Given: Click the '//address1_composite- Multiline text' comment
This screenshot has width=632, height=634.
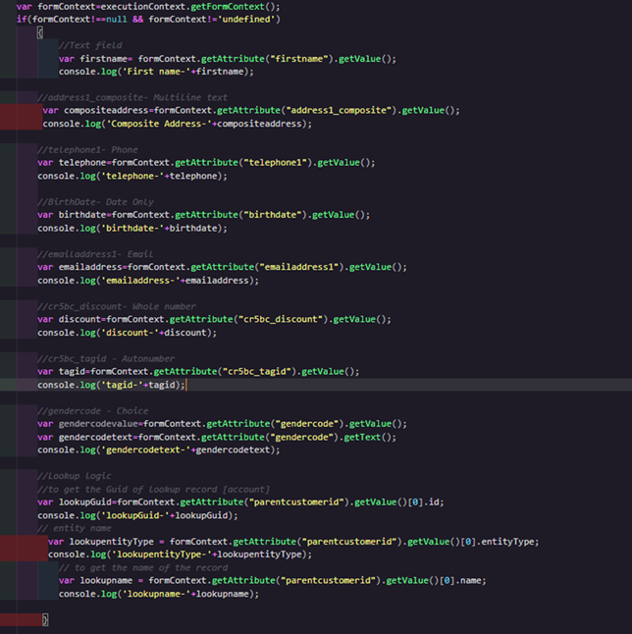Looking at the screenshot, I should tap(132, 97).
